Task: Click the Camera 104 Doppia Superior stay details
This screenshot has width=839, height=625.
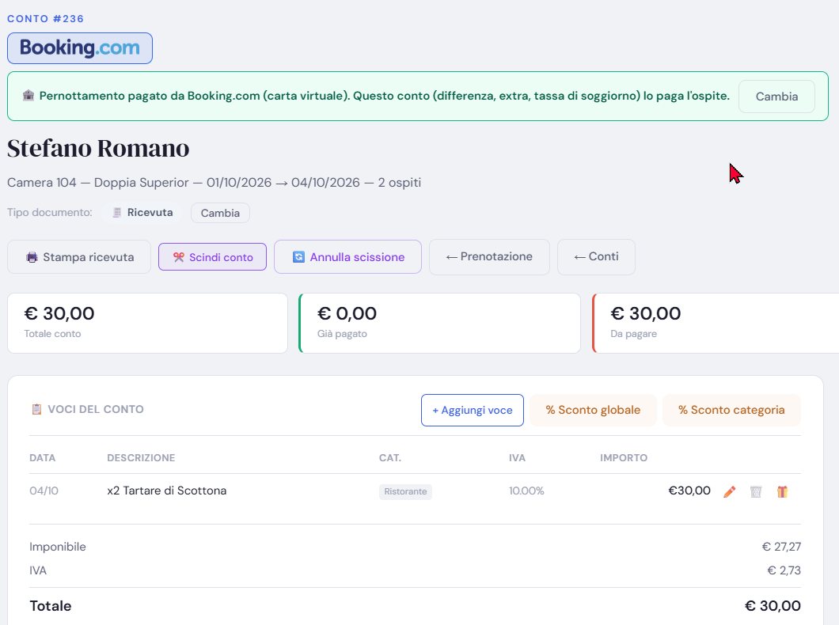Action: coord(214,182)
